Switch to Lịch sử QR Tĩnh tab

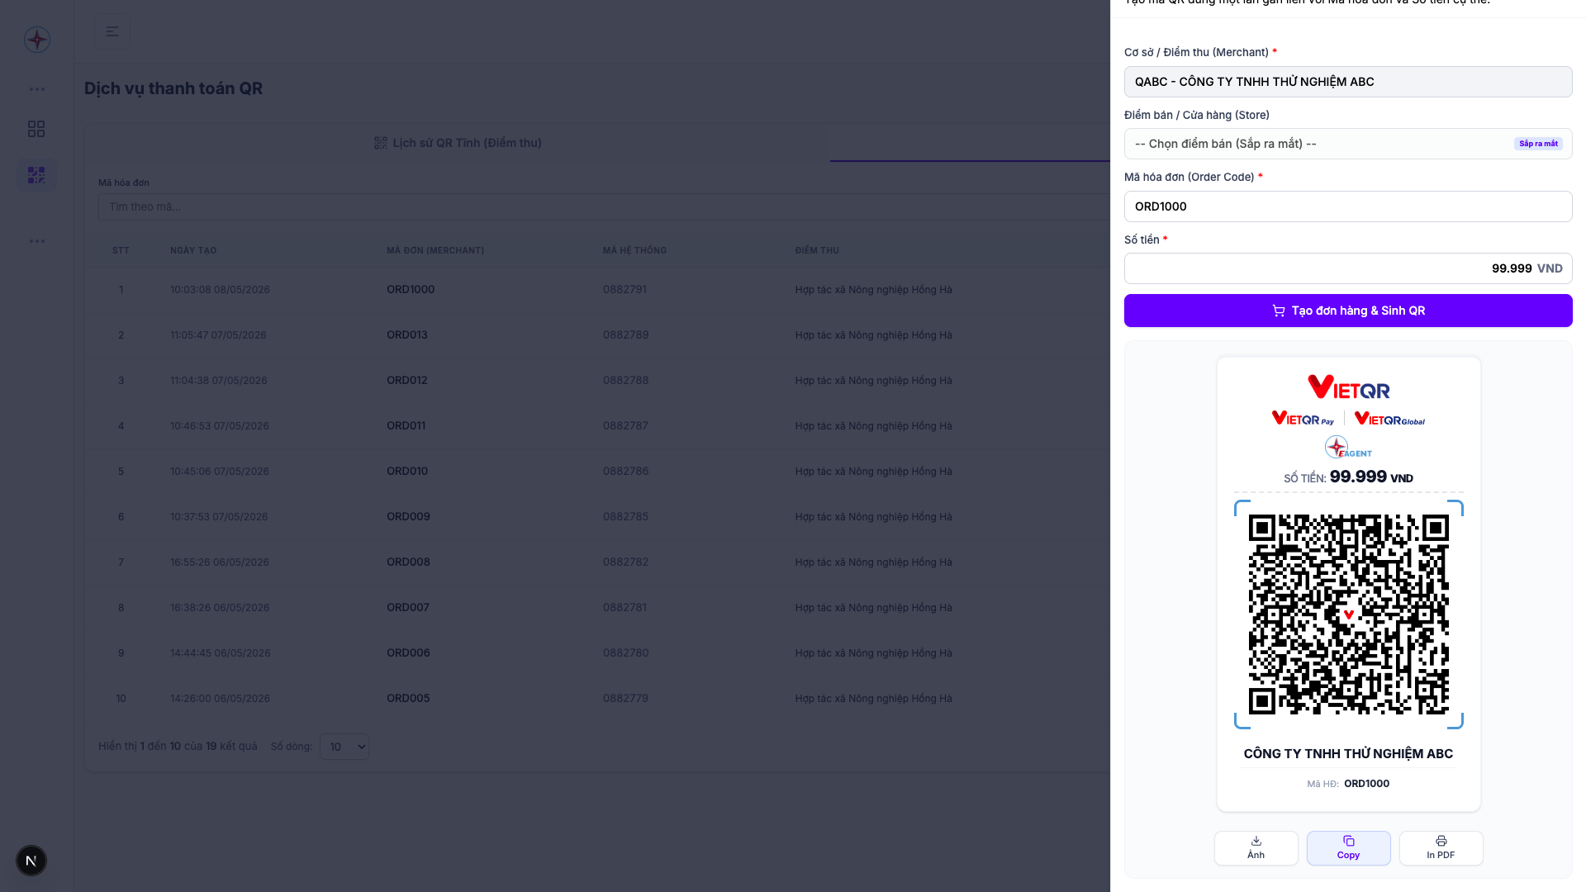tap(458, 143)
